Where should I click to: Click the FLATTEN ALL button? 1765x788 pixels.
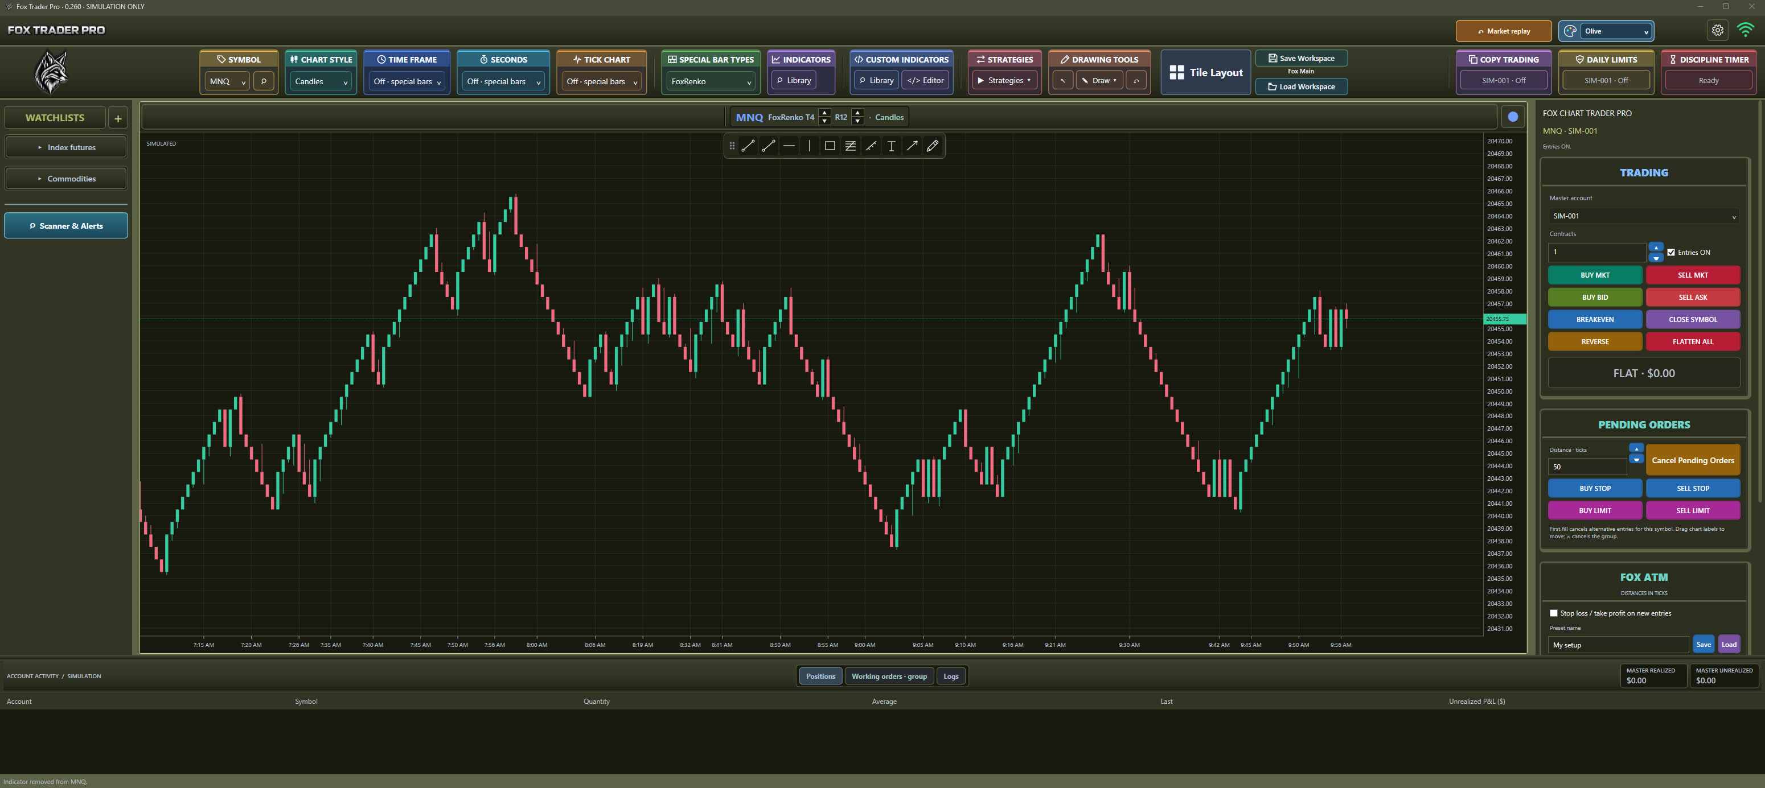pos(1692,341)
